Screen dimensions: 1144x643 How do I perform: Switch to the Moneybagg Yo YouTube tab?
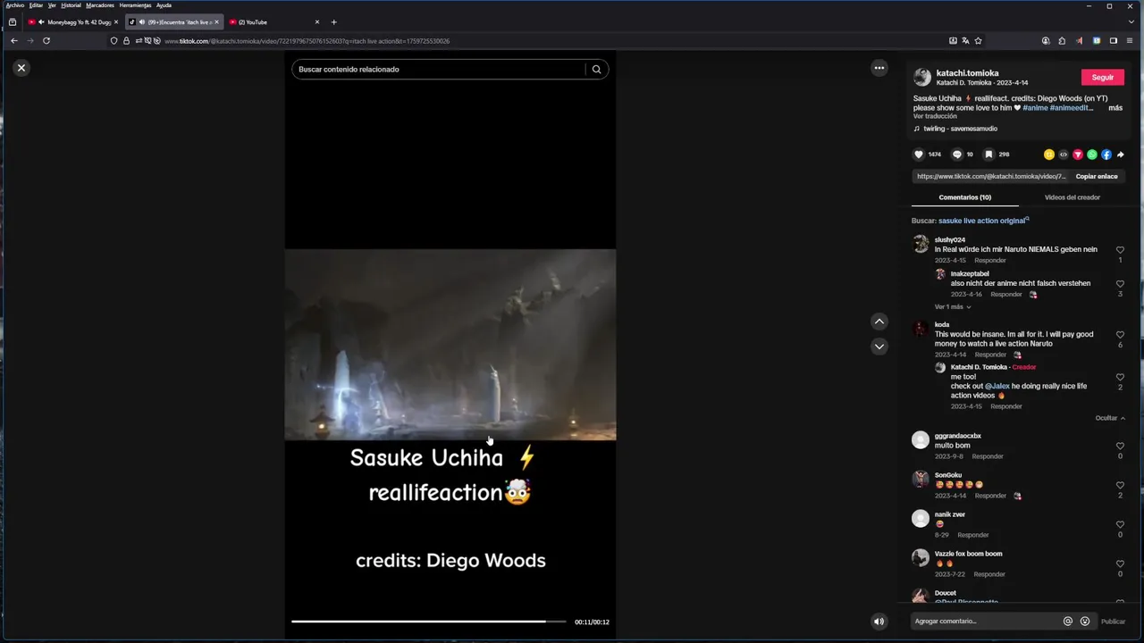73,22
